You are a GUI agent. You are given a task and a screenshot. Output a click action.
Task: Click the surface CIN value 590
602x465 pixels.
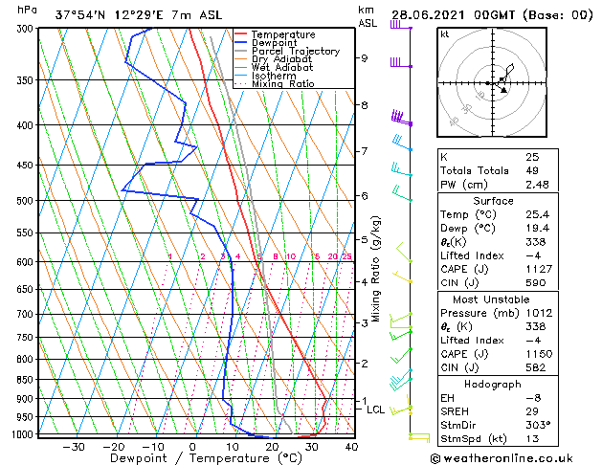(x=536, y=283)
